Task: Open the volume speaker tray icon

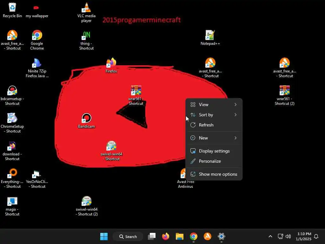Action: click(x=288, y=236)
